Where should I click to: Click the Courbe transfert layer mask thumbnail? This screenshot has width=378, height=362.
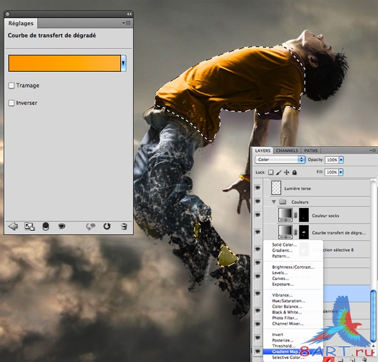(304, 232)
